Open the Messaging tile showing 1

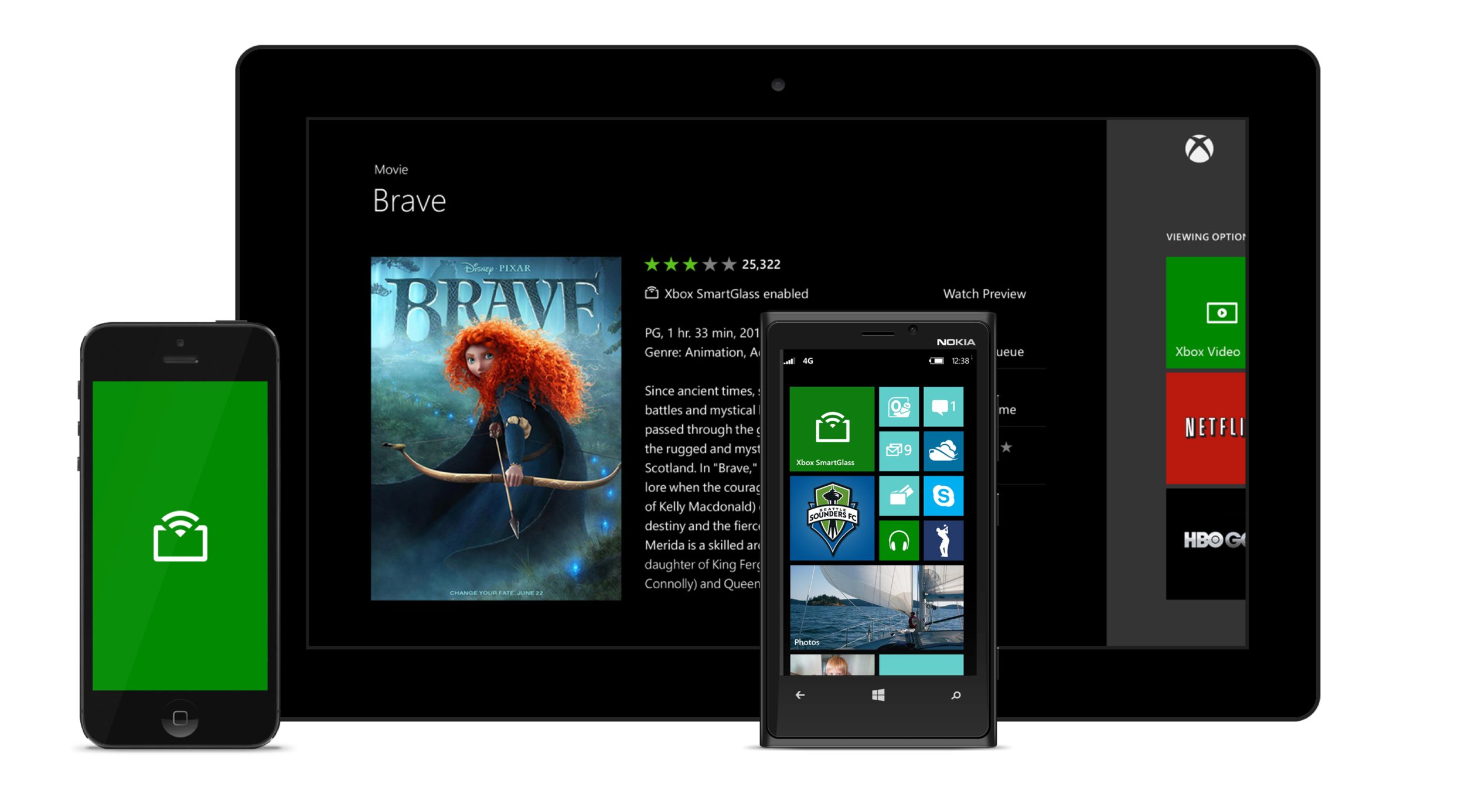[943, 406]
